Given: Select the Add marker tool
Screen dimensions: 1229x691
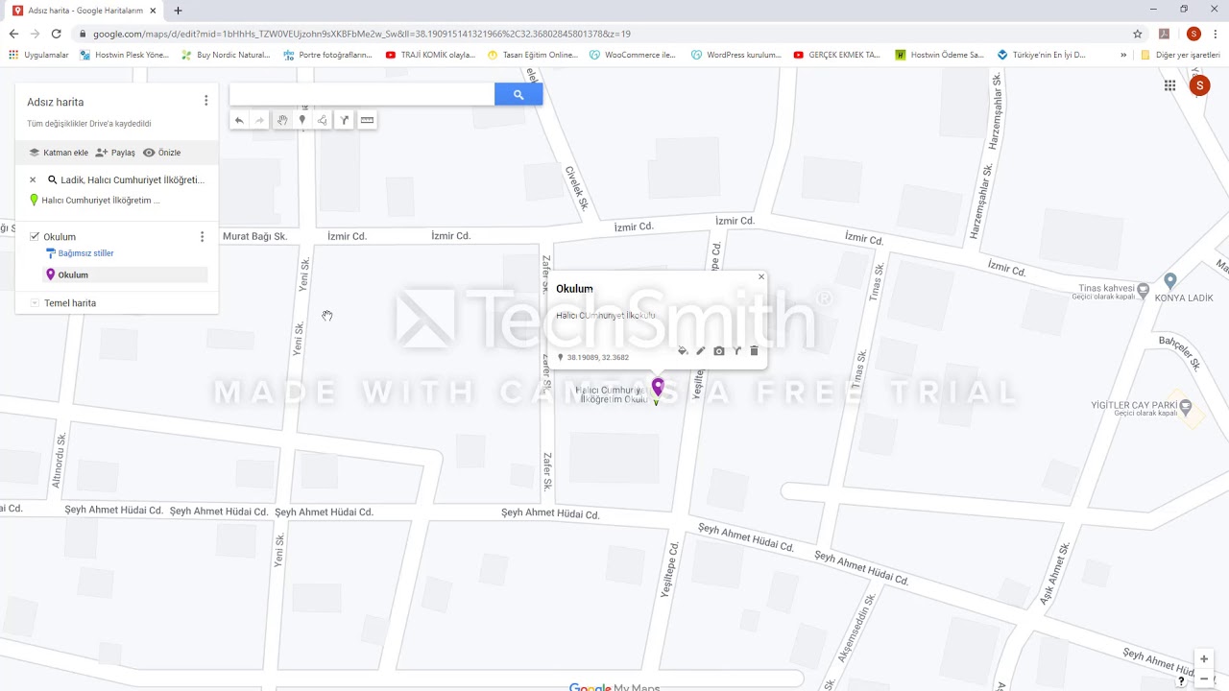Looking at the screenshot, I should (x=302, y=120).
